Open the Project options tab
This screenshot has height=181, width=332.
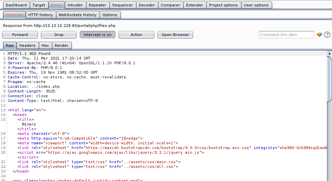(223, 5)
